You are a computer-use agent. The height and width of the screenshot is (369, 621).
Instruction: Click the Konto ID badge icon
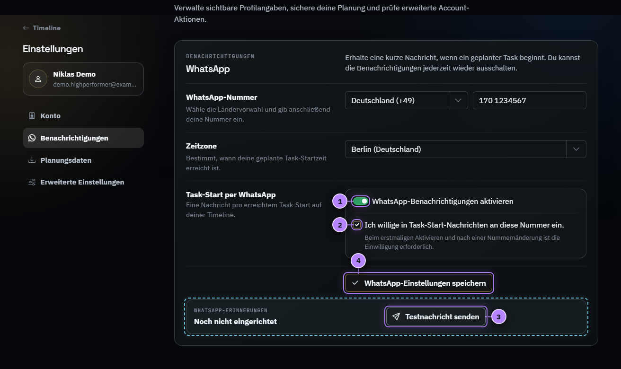tap(32, 116)
